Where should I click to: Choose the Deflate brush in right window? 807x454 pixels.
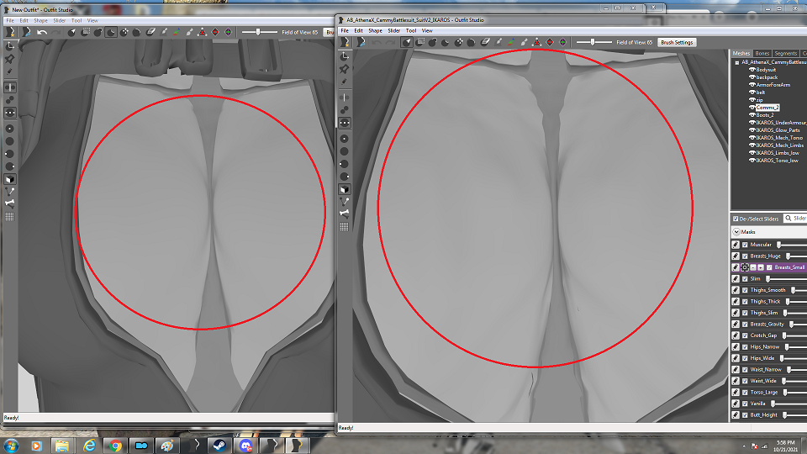[446, 42]
